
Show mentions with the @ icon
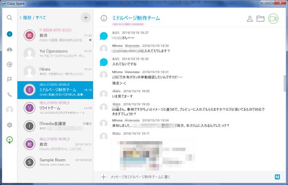pyautogui.click(x=10, y=64)
